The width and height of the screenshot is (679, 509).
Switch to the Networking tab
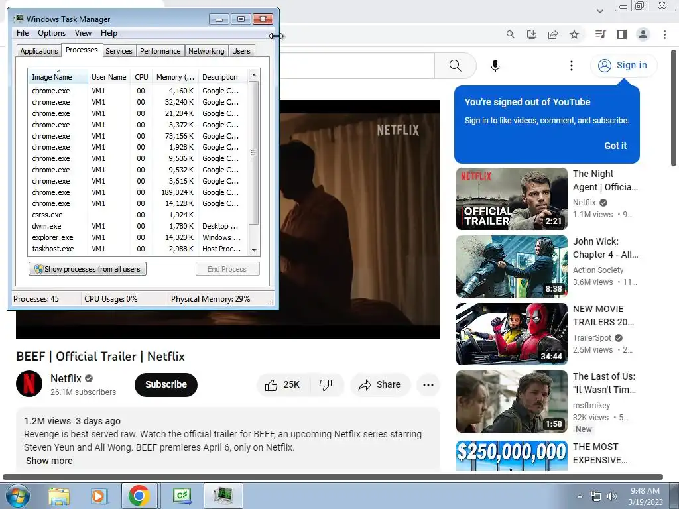pos(206,51)
